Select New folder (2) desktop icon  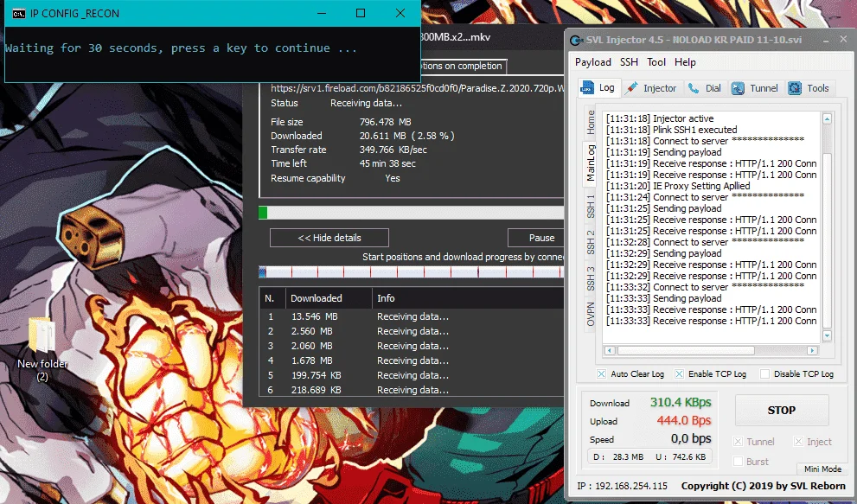(x=42, y=348)
